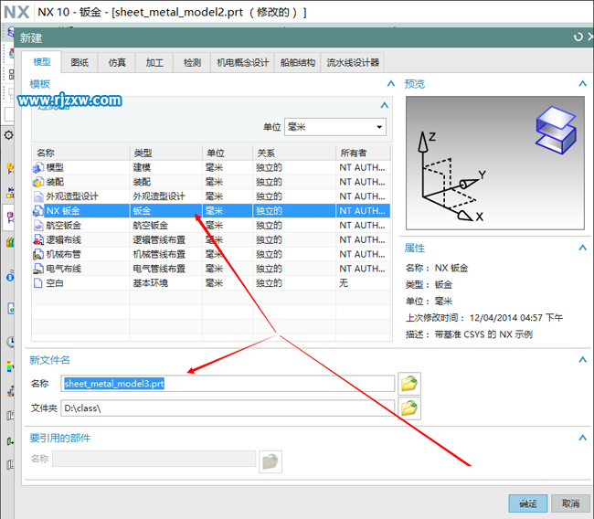594x519 pixels.
Task: Collapse the 预览 section
Action: pos(583,83)
